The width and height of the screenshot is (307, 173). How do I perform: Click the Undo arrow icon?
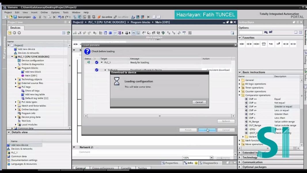pos(60,17)
